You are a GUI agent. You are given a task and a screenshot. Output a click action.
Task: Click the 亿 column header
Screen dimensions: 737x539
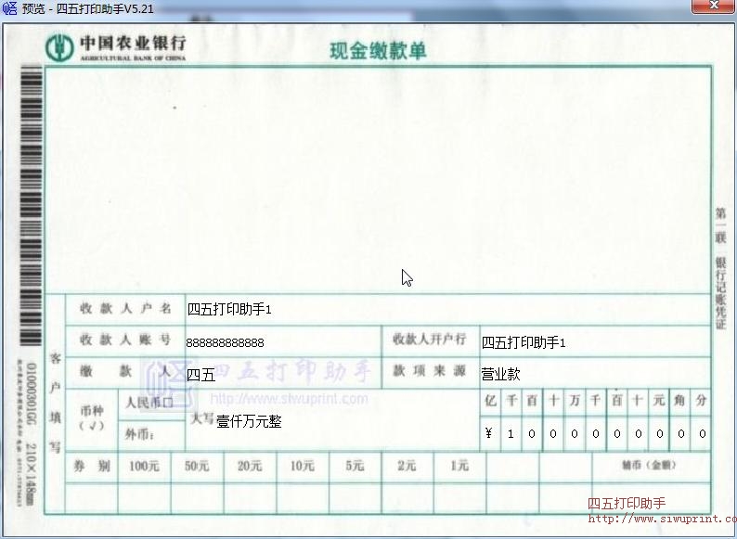click(x=490, y=401)
